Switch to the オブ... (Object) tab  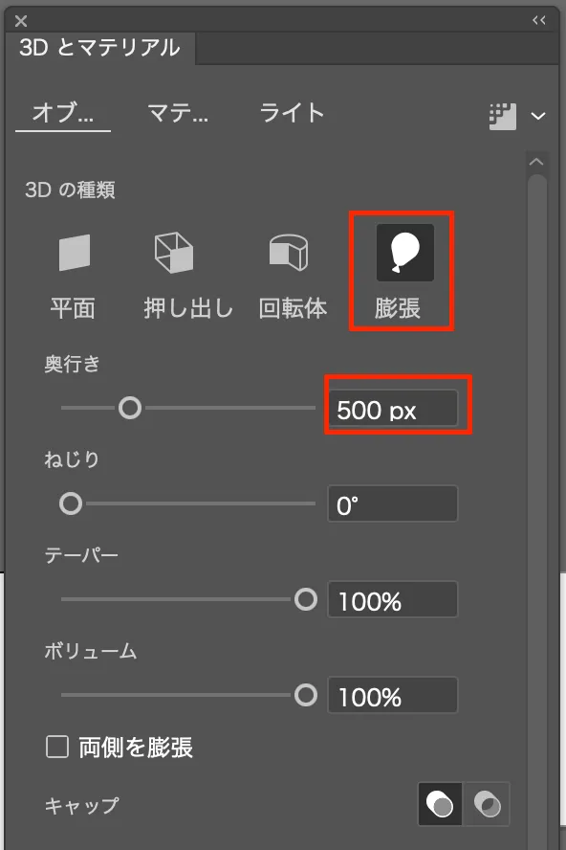63,113
